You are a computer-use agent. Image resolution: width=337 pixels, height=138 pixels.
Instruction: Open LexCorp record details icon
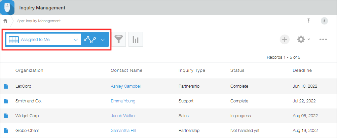click(6, 86)
